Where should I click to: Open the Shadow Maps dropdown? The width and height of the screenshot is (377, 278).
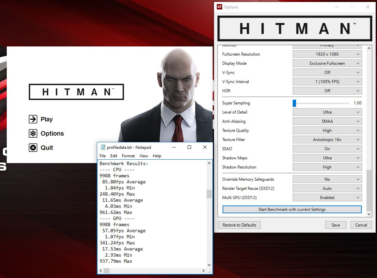coord(327,158)
